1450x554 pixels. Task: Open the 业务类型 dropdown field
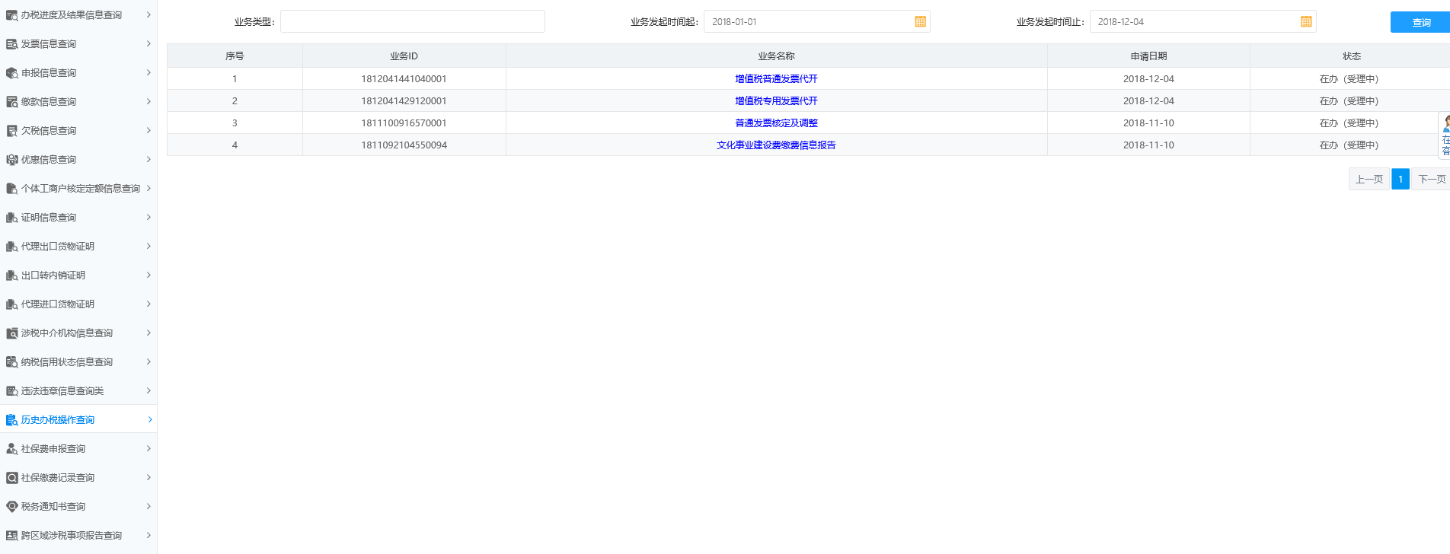(x=412, y=22)
